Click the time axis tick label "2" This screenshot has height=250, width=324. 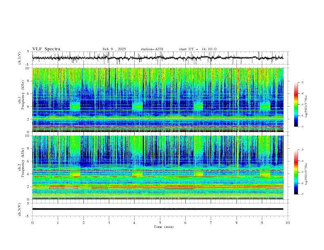click(x=83, y=223)
